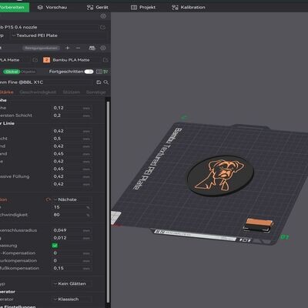Viewport: 308px width, 308px height.
Task: Open the Projekt tab
Action: 143,7
